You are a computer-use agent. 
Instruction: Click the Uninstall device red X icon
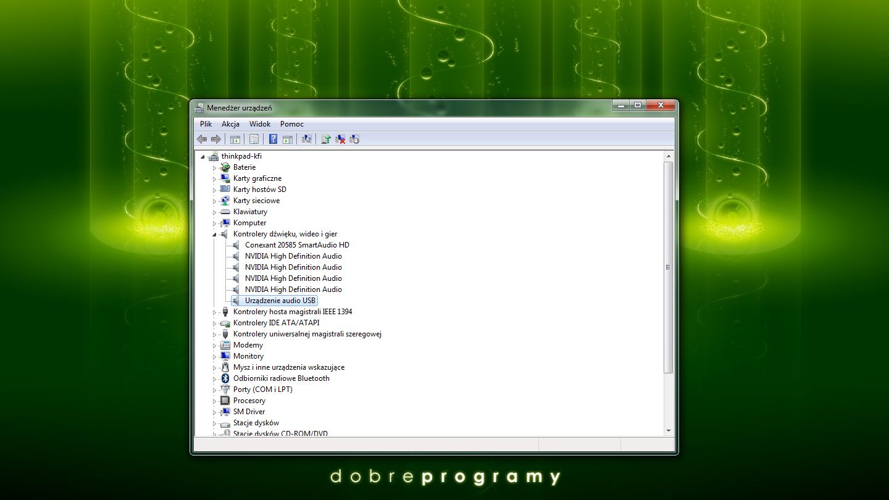point(340,140)
